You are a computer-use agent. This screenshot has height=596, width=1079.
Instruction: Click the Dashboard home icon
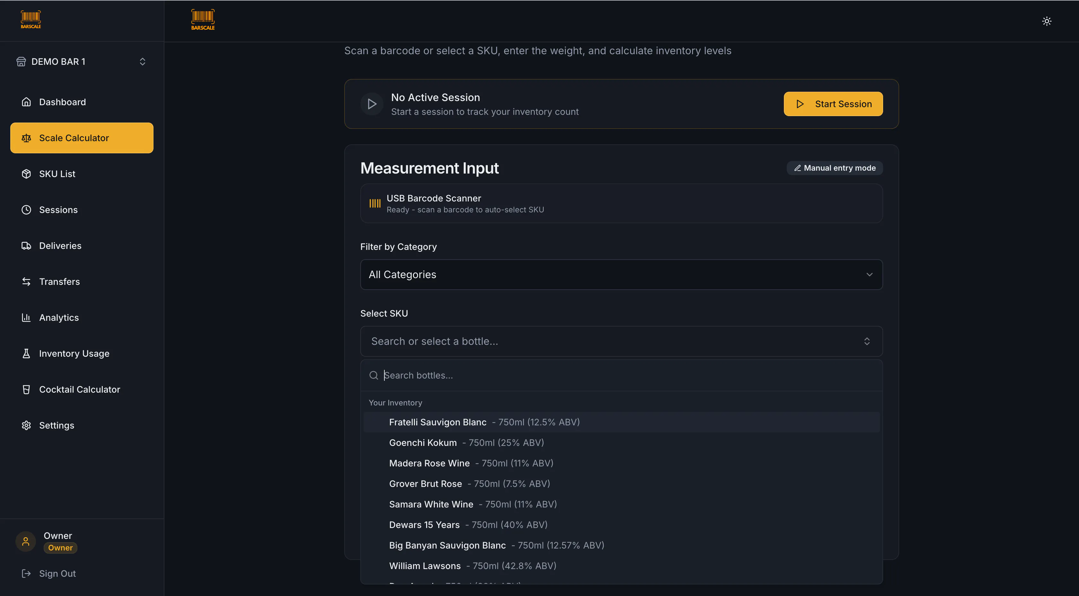pos(26,102)
